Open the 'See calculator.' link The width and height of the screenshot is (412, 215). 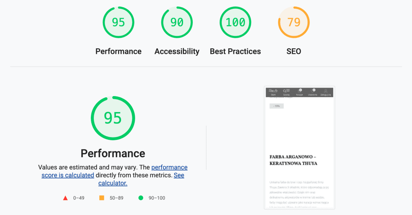pos(141,179)
